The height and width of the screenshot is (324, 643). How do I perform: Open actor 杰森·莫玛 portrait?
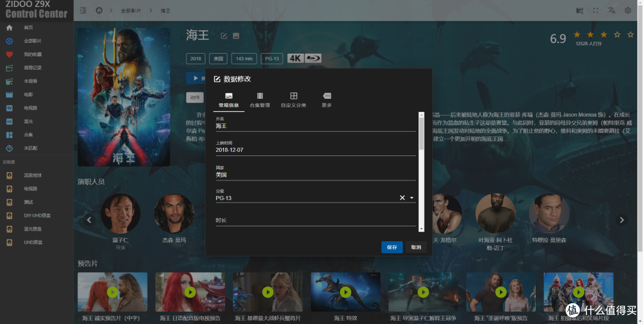(174, 214)
